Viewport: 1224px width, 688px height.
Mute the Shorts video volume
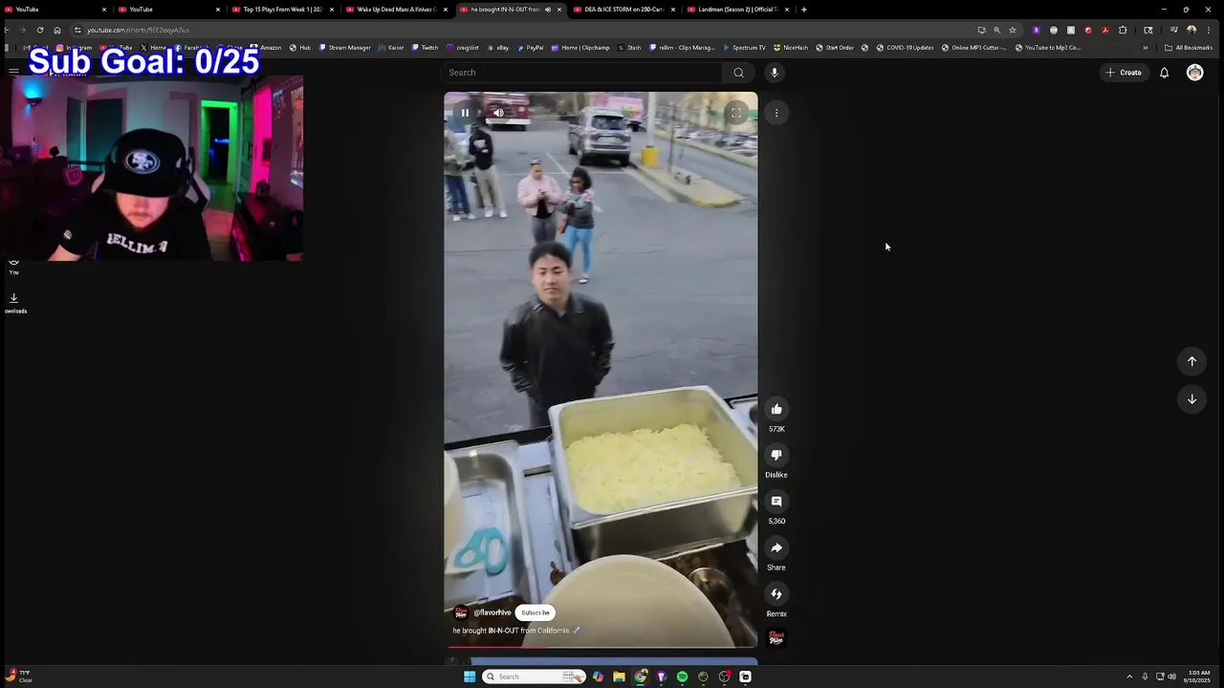pos(498,113)
